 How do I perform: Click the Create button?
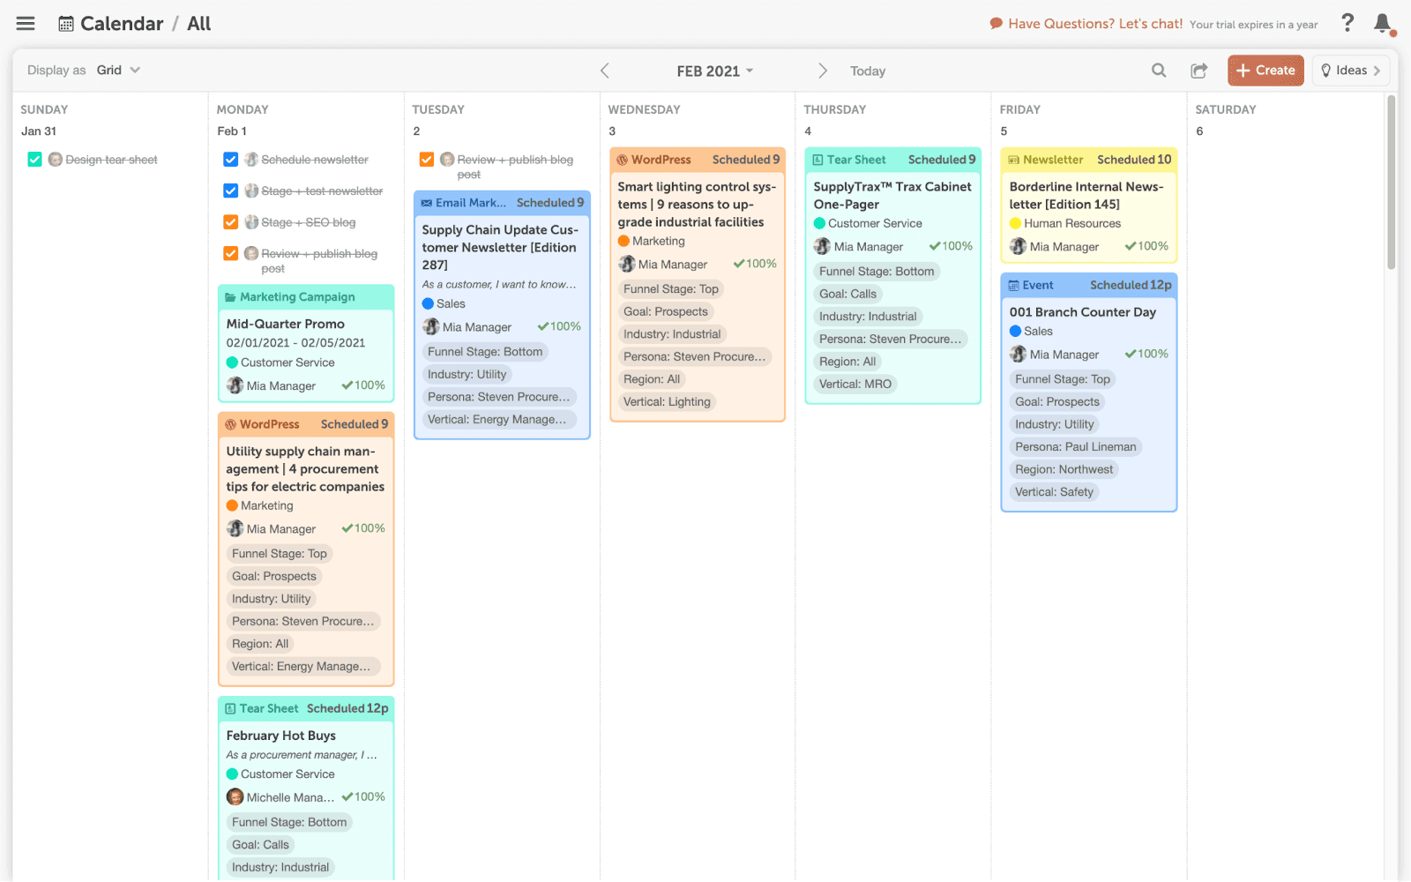(x=1265, y=70)
